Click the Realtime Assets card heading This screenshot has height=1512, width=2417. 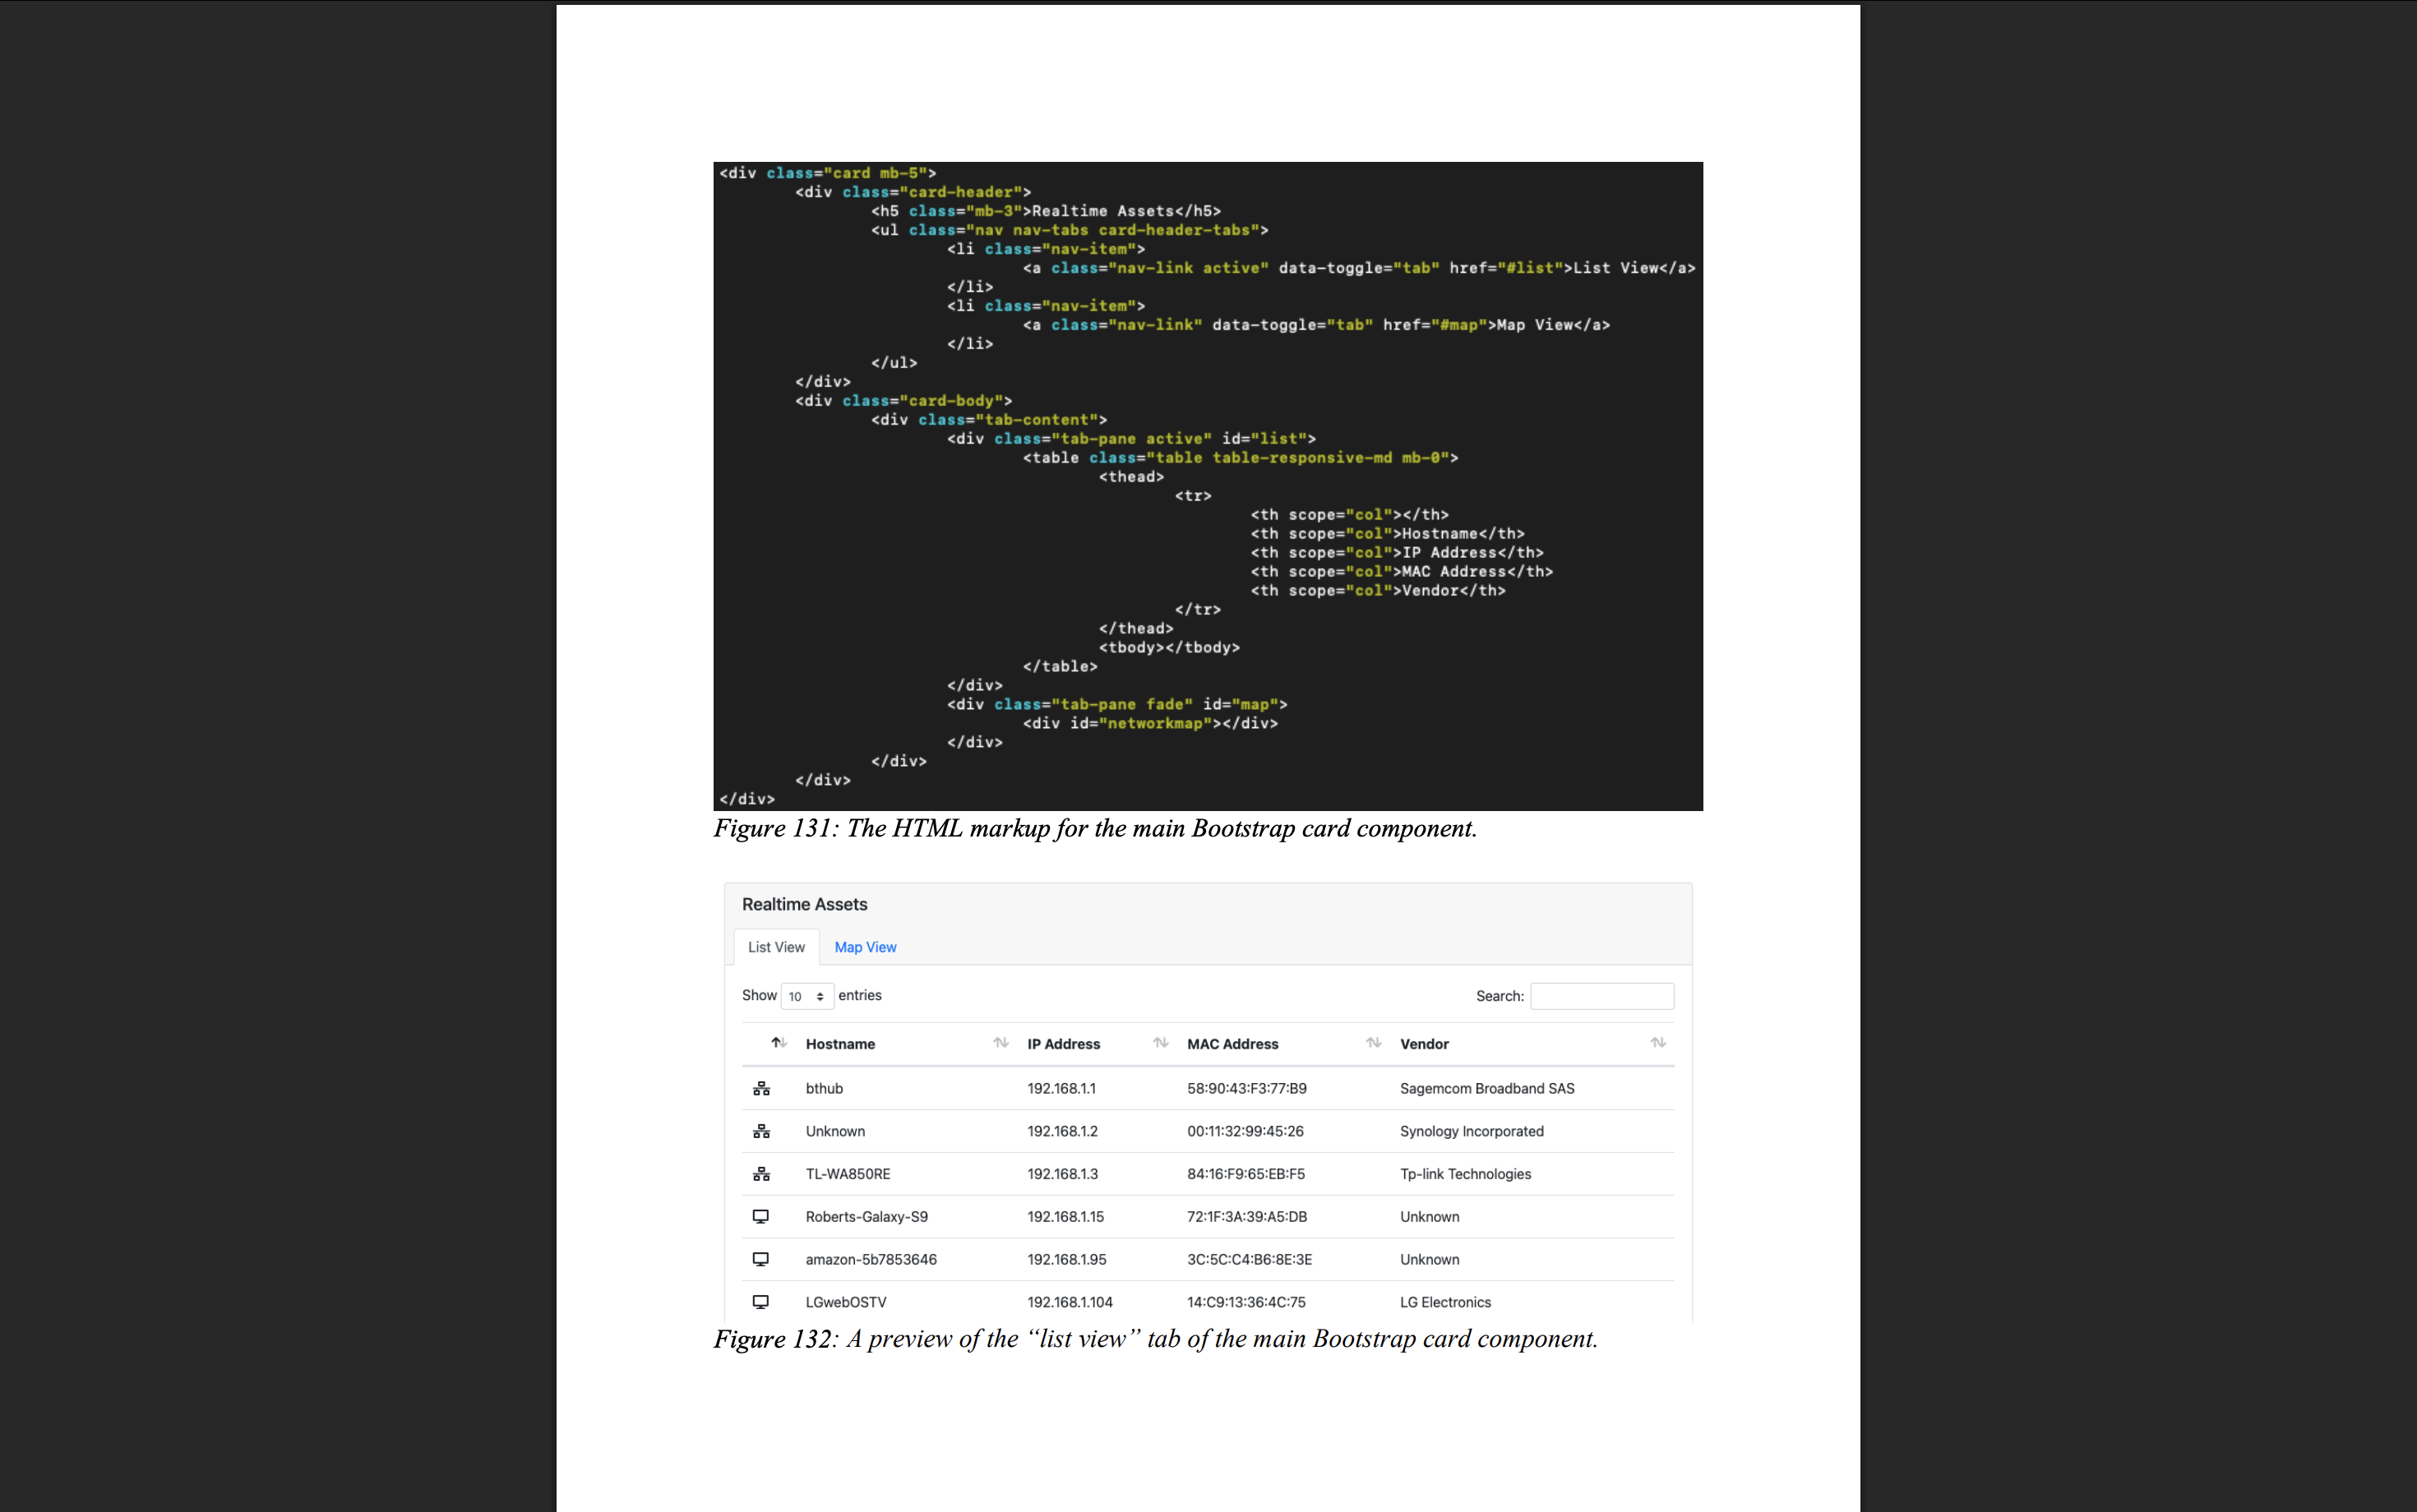click(x=804, y=904)
